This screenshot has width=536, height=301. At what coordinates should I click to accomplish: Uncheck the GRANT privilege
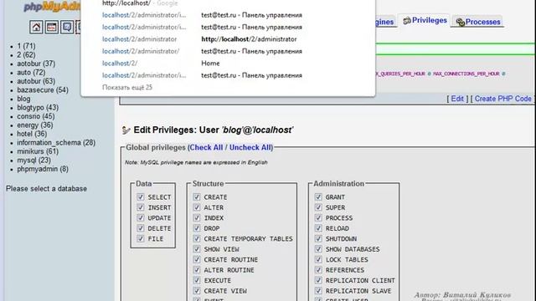click(318, 197)
